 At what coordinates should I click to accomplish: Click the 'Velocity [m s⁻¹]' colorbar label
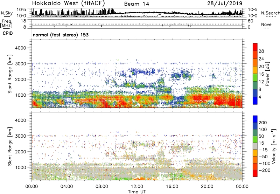(x=274, y=146)
